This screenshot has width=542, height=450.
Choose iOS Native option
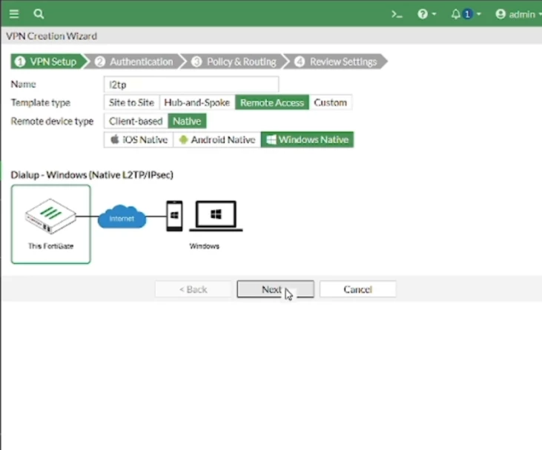pyautogui.click(x=139, y=139)
